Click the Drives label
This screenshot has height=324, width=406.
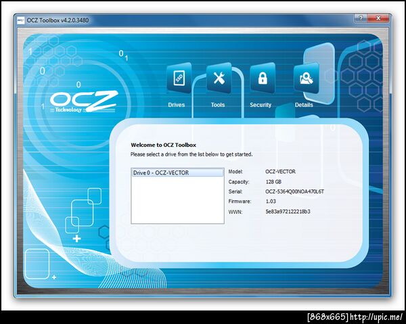(x=177, y=105)
